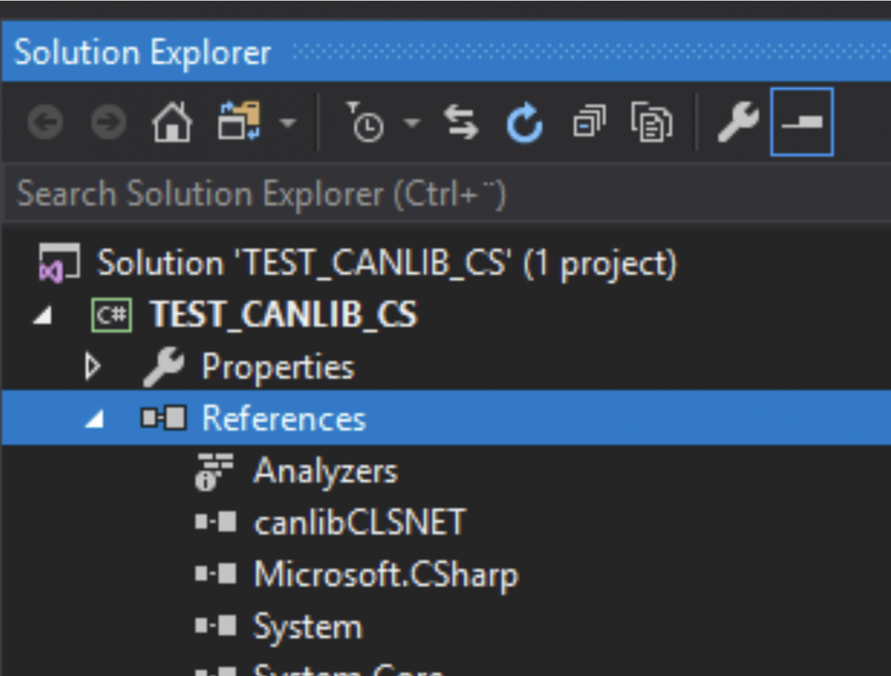The height and width of the screenshot is (676, 891).
Task: Open the Switch Views dropdown arrow
Action: point(291,123)
